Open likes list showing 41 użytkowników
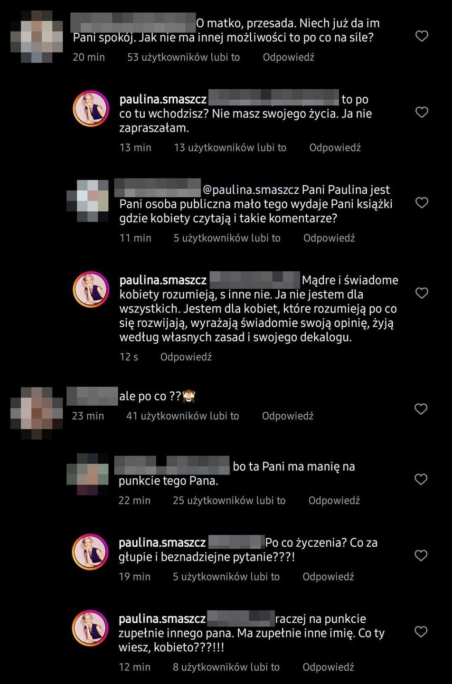The height and width of the screenshot is (684, 452). point(183,416)
